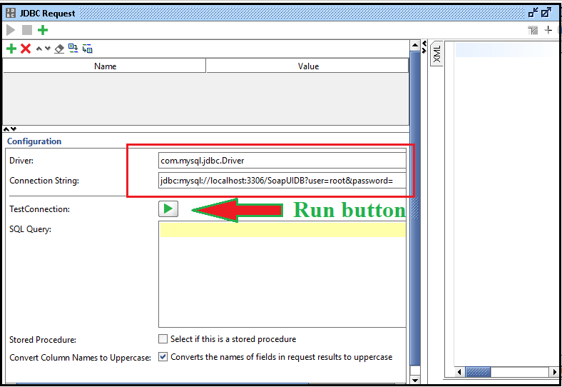This screenshot has width=562, height=387.
Task: Click the plus icon at far top right
Action: pyautogui.click(x=548, y=30)
